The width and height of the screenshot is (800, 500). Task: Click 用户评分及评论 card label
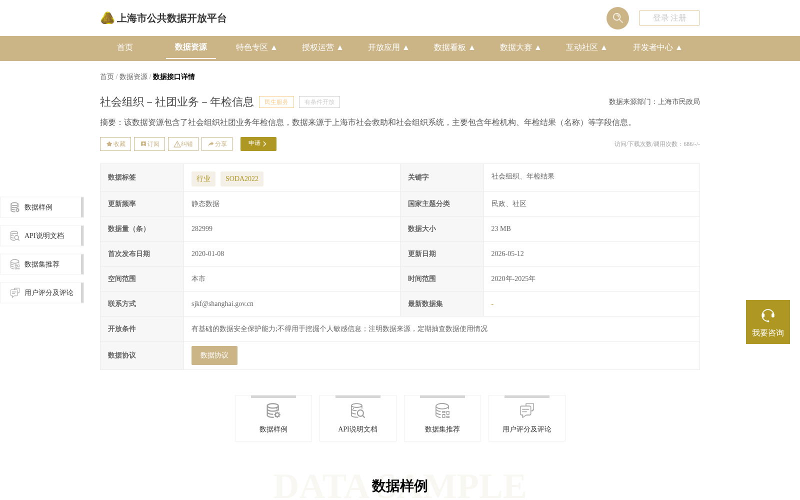(x=527, y=429)
